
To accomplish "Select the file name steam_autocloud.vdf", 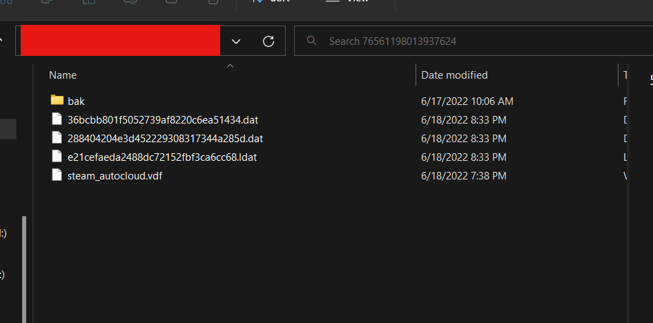I will [x=115, y=175].
